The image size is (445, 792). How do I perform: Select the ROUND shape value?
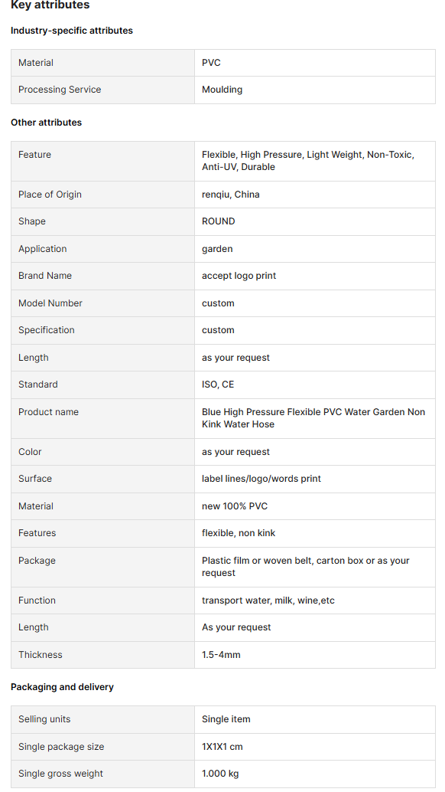[x=218, y=221]
